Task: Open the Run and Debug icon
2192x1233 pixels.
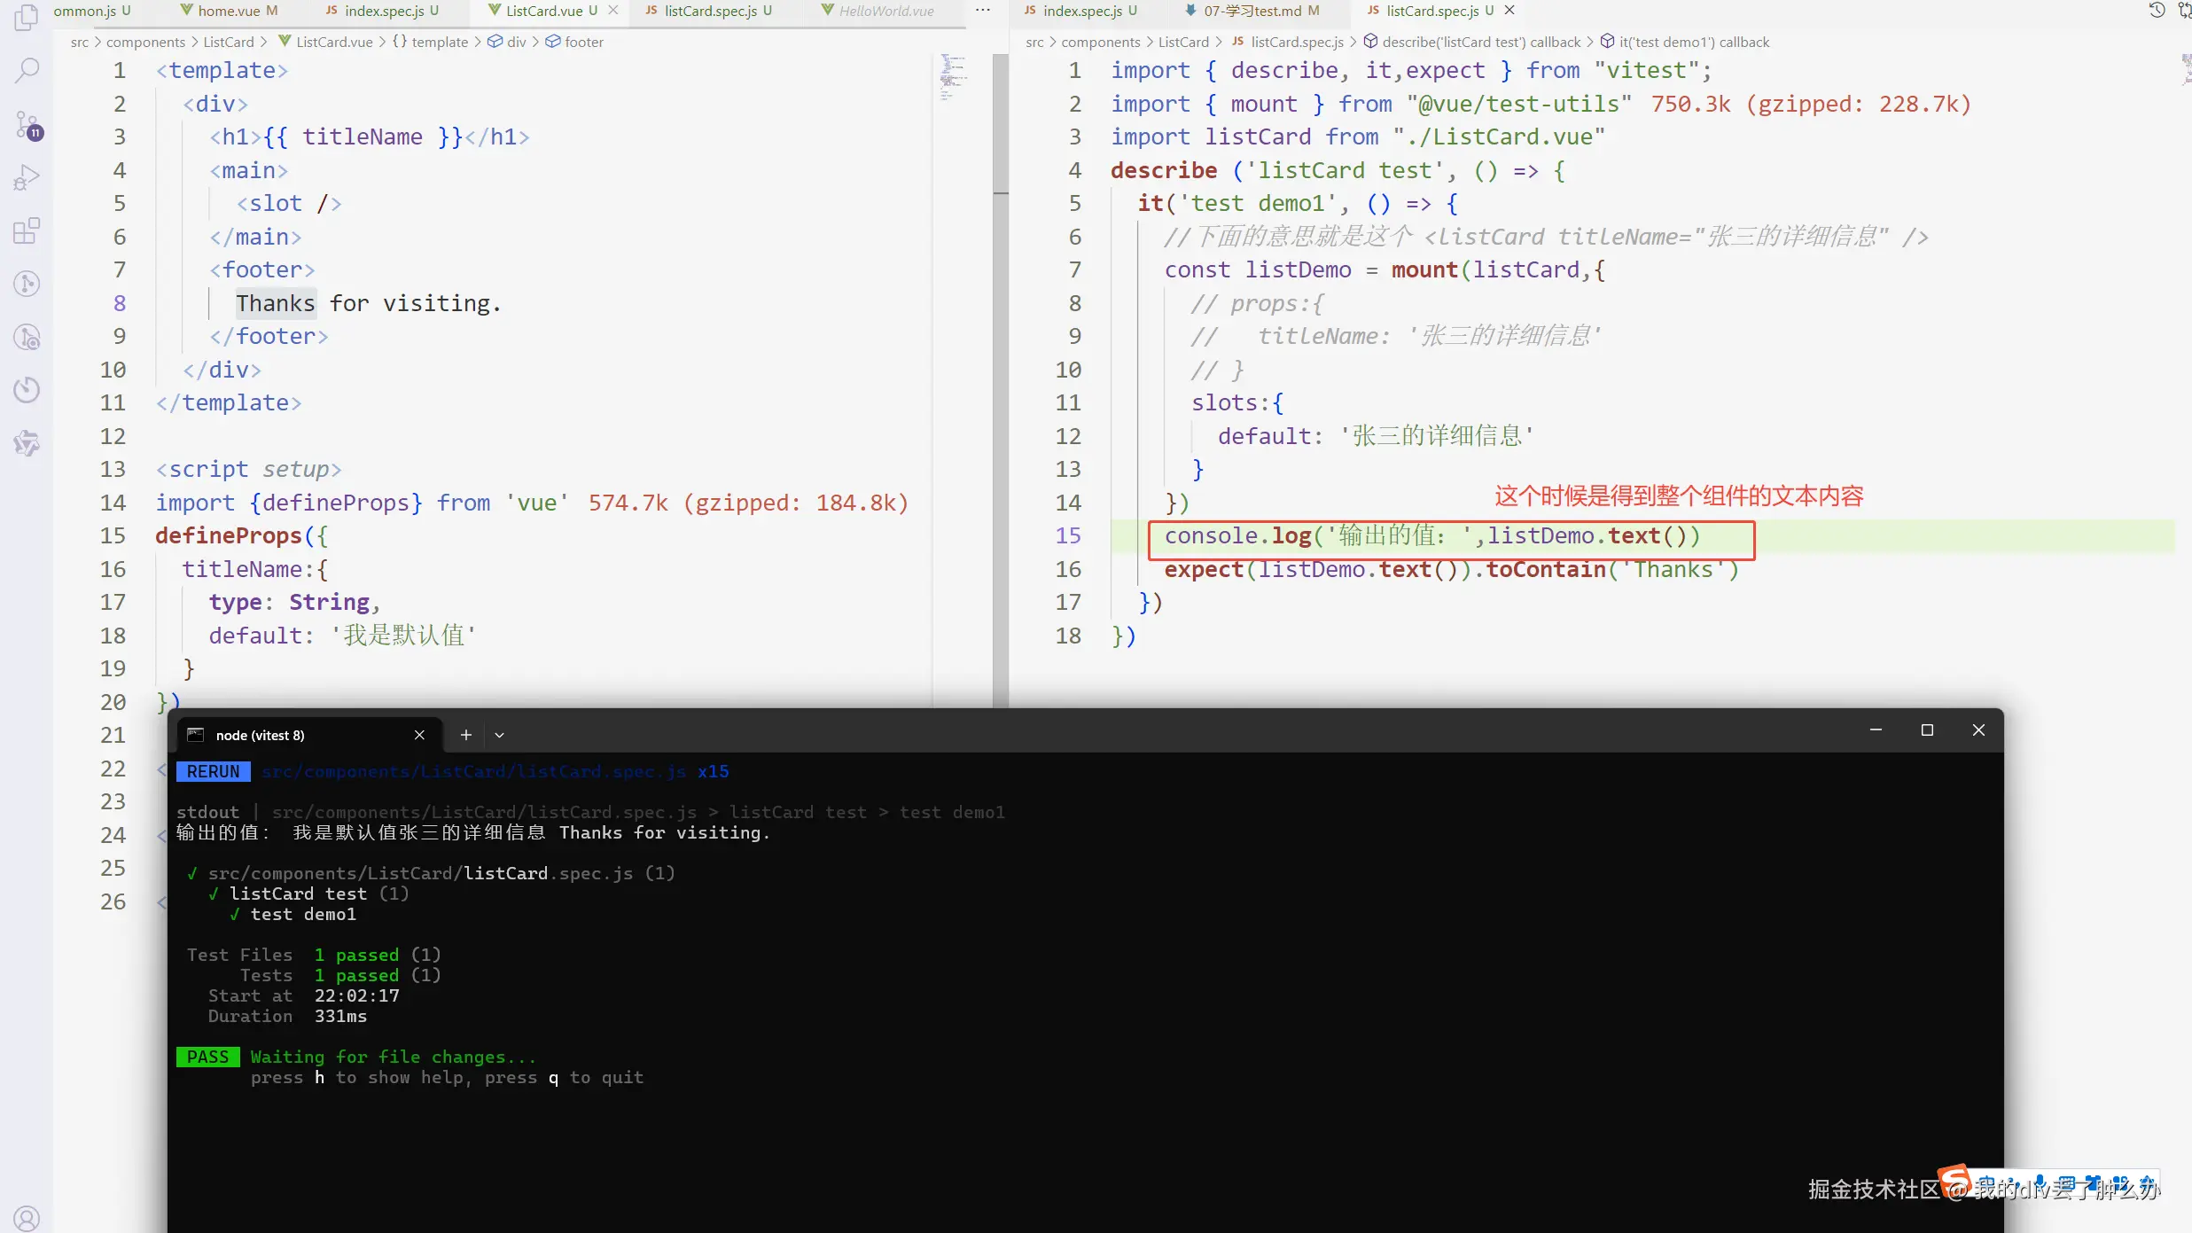Action: pyautogui.click(x=27, y=177)
